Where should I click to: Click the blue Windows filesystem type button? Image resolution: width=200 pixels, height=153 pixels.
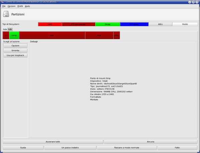pos(134,24)
